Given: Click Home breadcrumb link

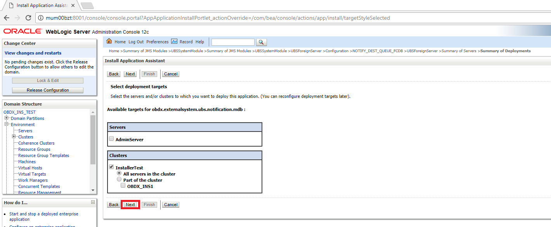Looking at the screenshot, I should [x=114, y=51].
